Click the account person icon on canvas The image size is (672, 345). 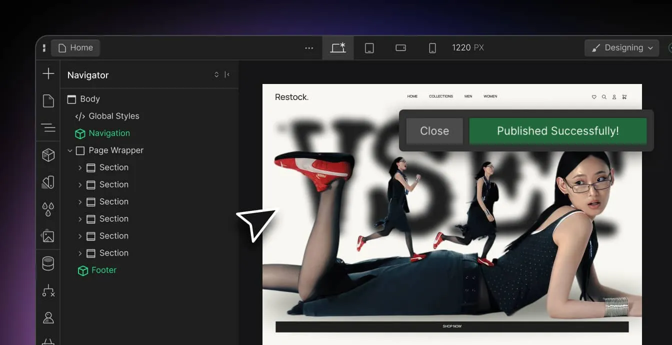click(614, 97)
